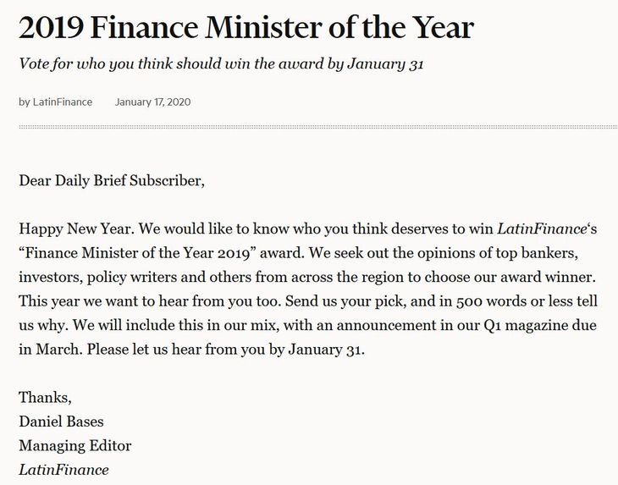
Task: Click the publication date January 17, 2020
Action: (152, 102)
